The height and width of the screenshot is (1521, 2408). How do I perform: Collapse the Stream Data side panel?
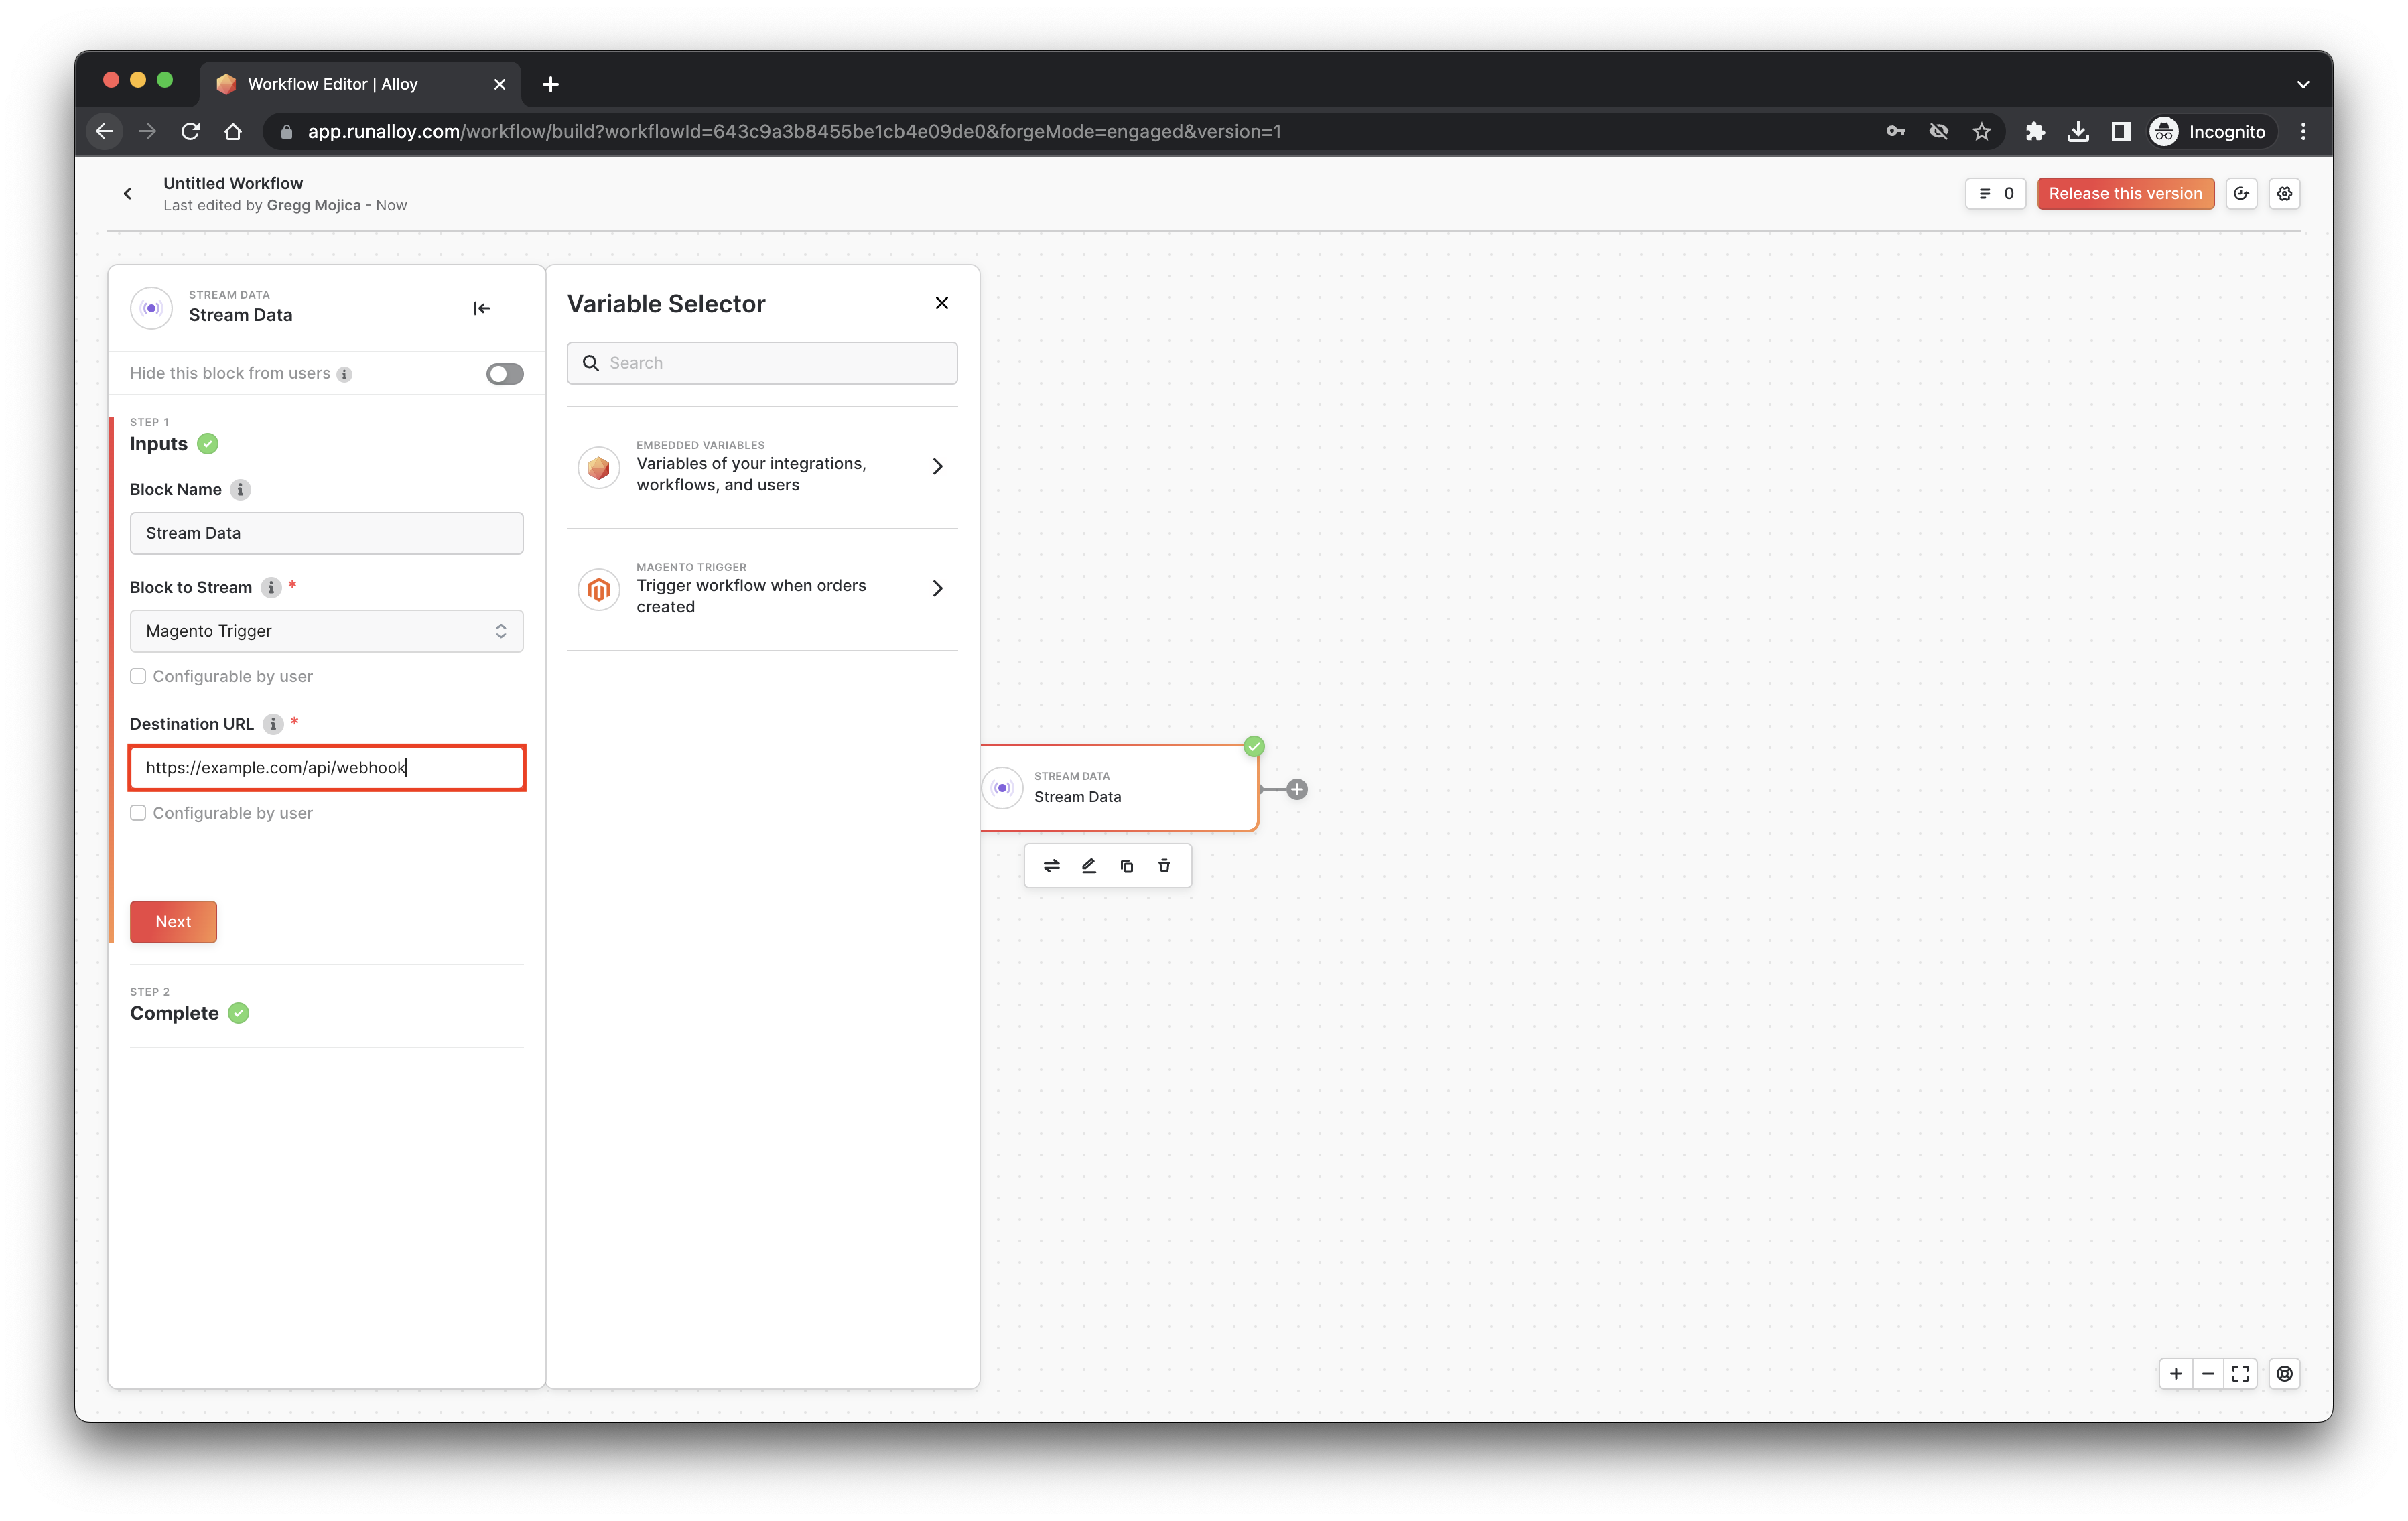coord(481,308)
